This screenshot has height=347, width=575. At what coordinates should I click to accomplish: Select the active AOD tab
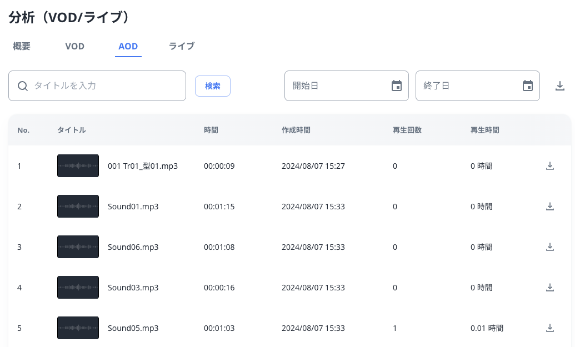click(x=128, y=46)
